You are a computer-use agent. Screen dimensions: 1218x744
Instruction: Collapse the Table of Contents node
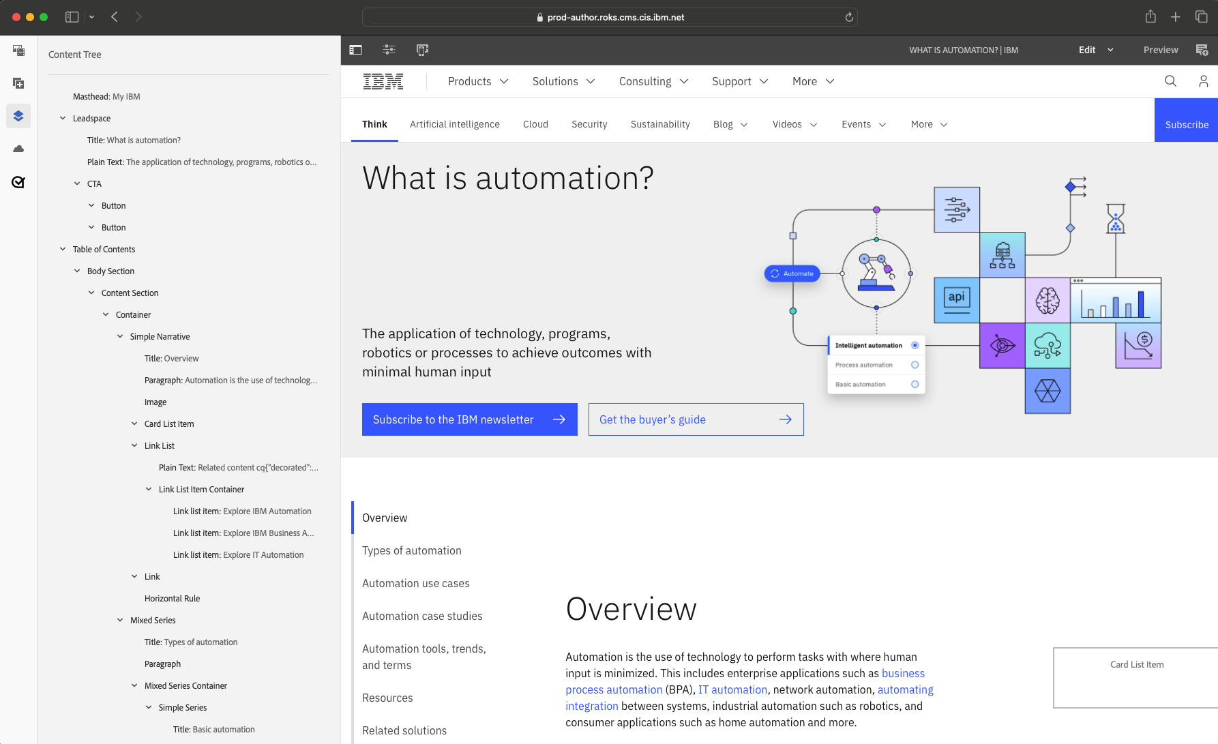coord(63,249)
